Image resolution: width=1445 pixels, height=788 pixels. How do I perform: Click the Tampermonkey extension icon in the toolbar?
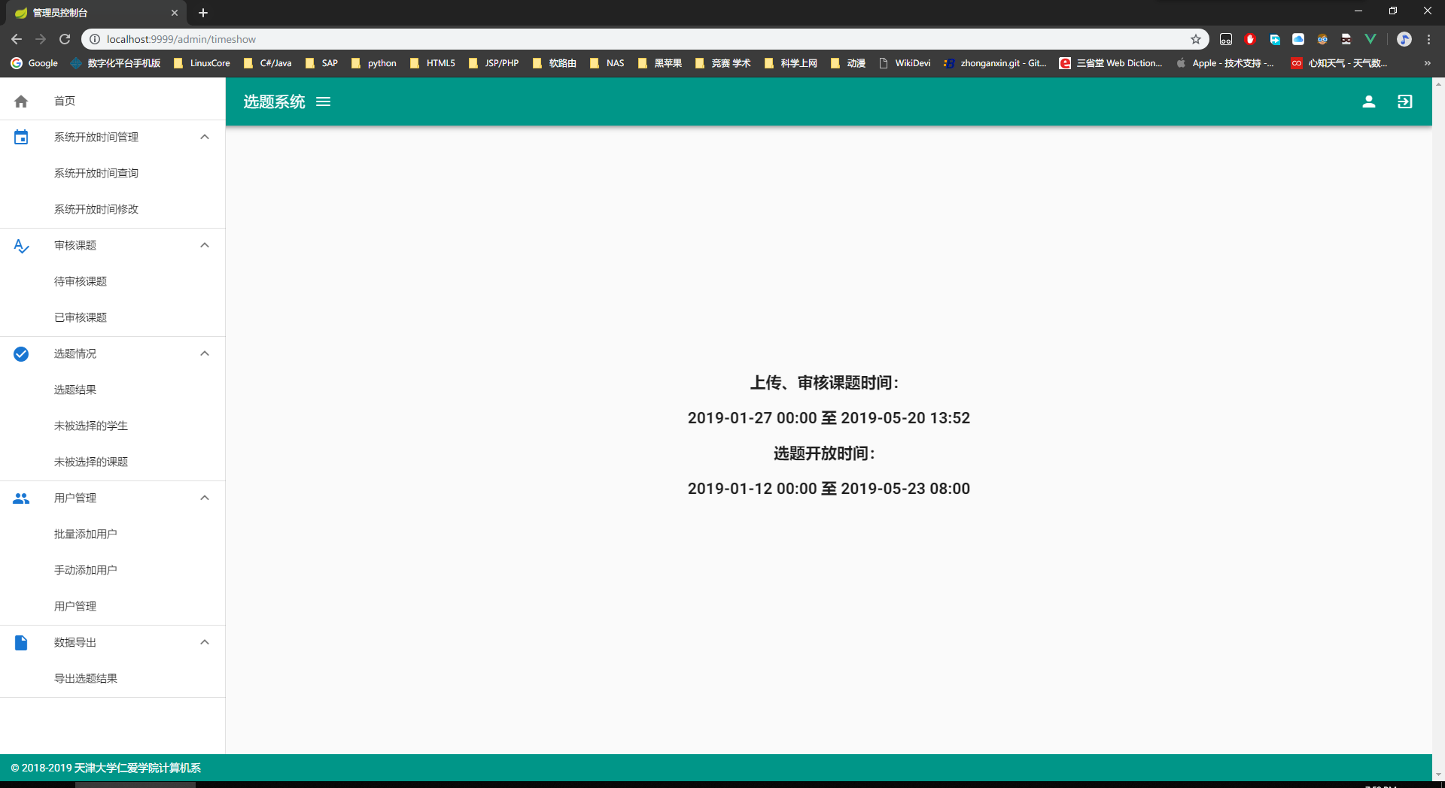coord(1226,39)
